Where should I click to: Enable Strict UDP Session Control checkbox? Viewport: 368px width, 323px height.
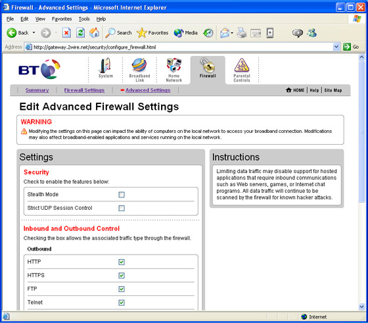pos(122,208)
